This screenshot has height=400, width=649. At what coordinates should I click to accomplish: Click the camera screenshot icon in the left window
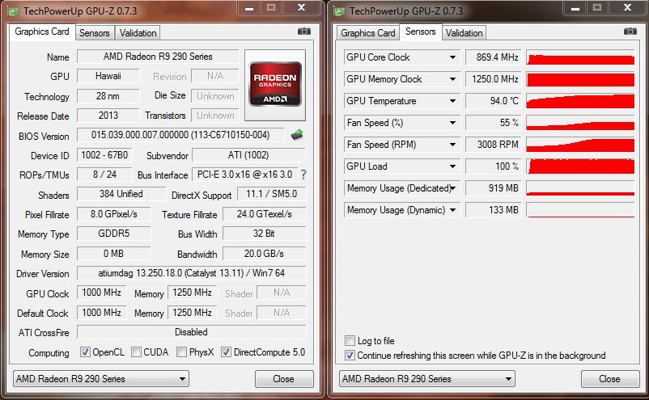pyautogui.click(x=304, y=32)
